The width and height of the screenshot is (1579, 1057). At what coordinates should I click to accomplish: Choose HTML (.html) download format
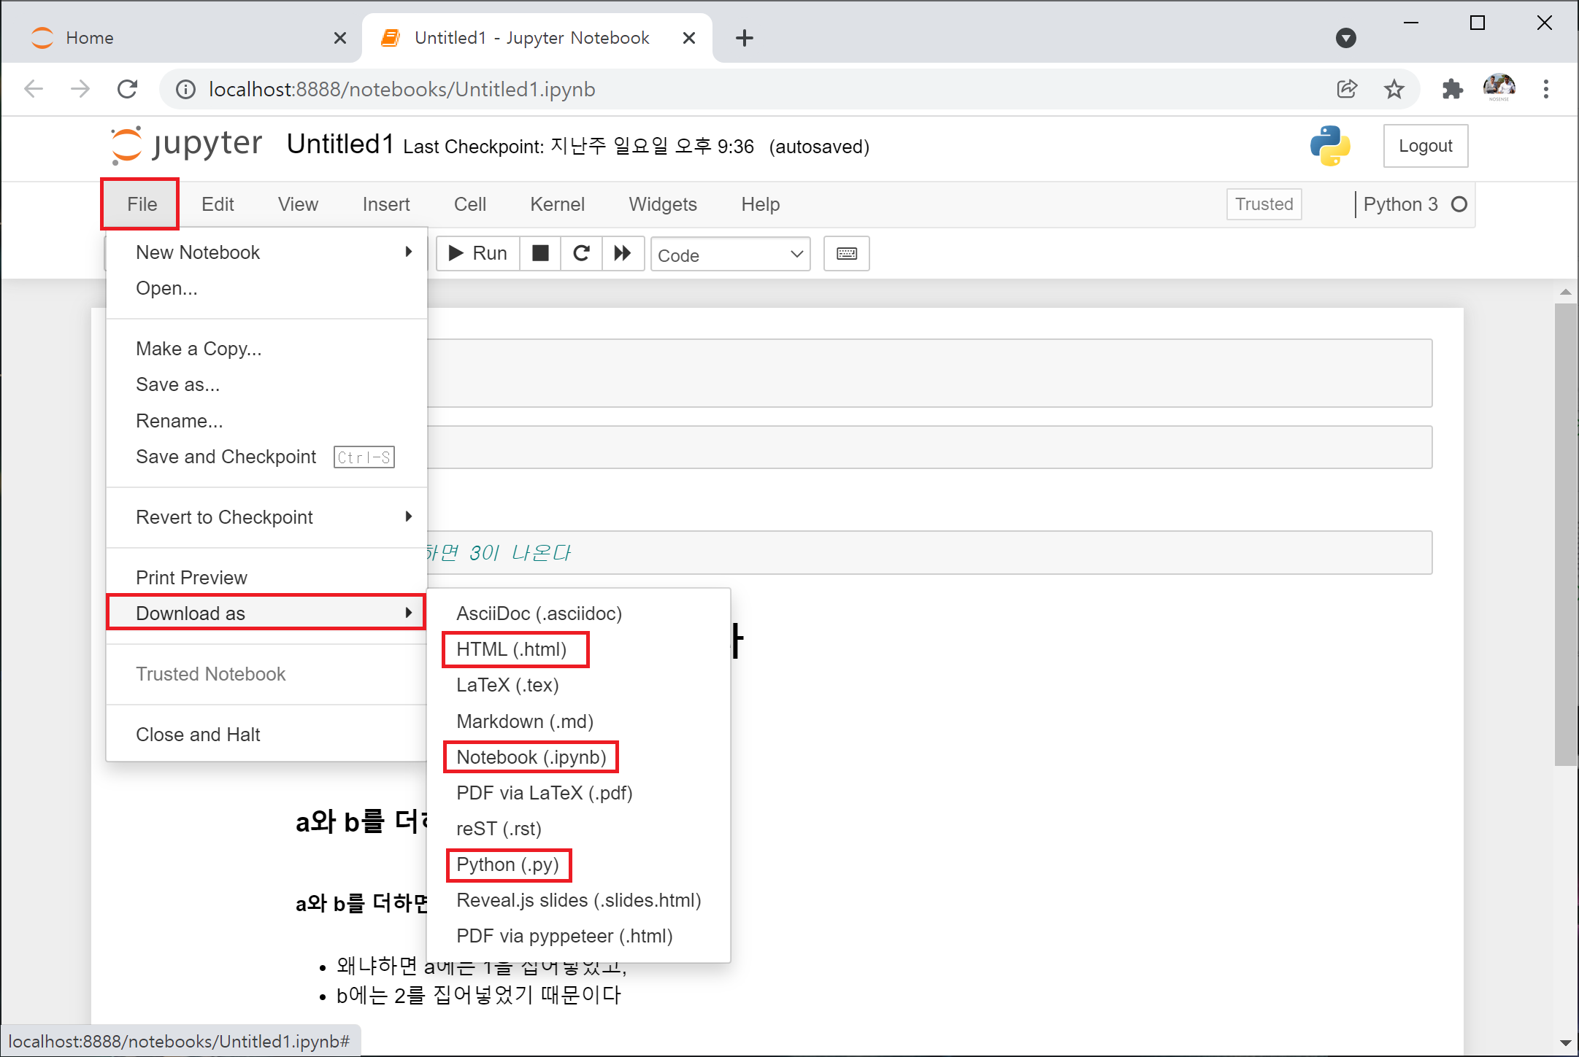tap(512, 649)
